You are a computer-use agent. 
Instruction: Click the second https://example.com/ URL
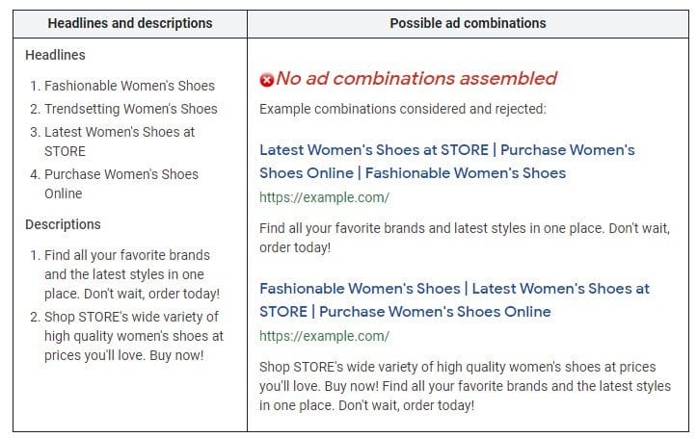click(324, 336)
